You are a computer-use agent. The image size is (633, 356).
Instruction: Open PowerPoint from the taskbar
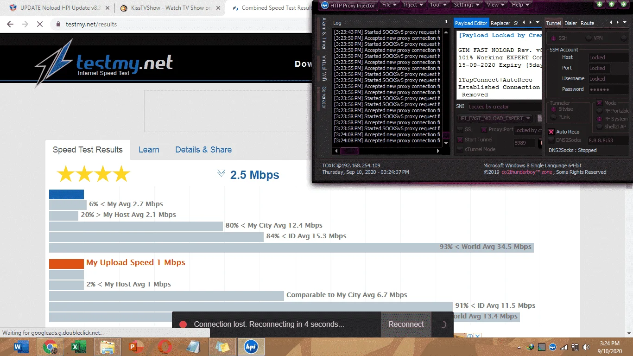tap(136, 347)
